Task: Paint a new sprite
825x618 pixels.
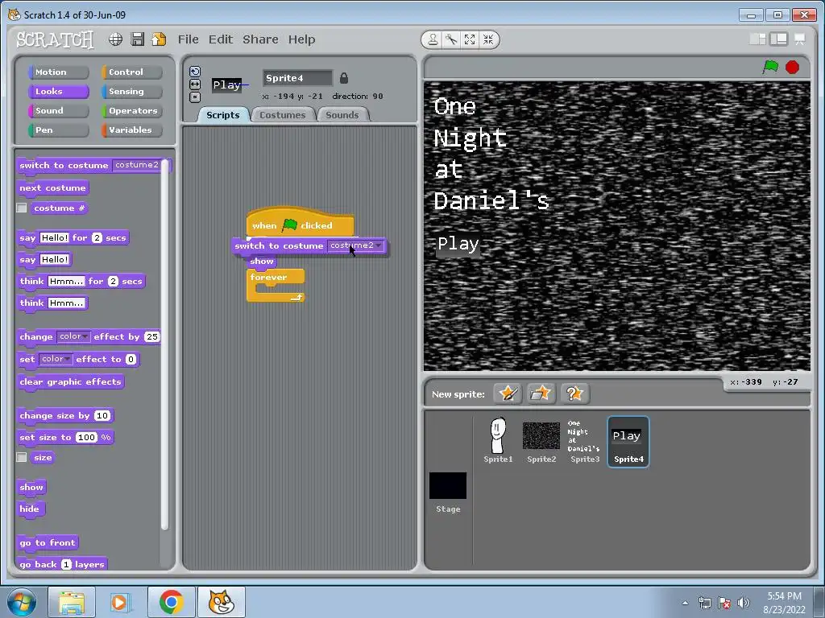Action: pyautogui.click(x=508, y=393)
